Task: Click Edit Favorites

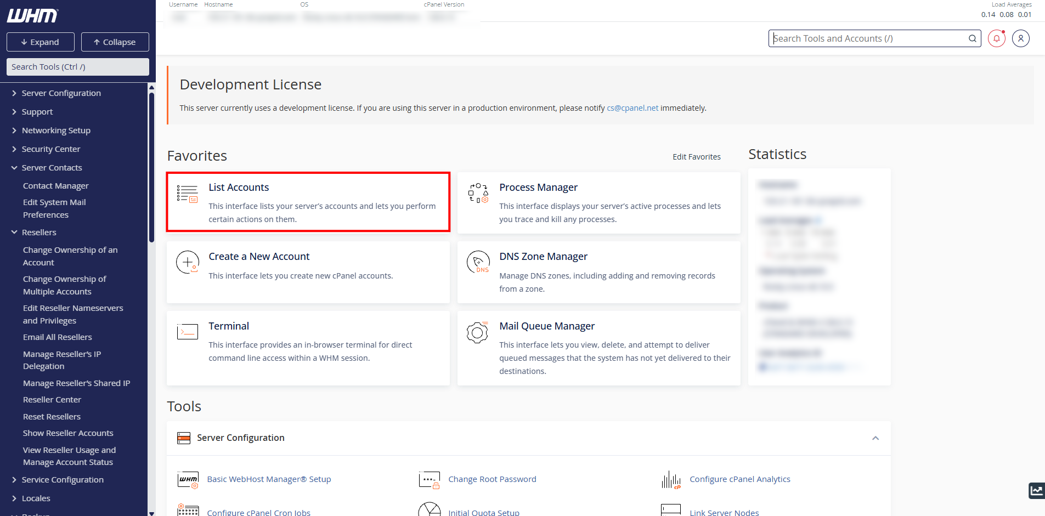Action: (697, 157)
